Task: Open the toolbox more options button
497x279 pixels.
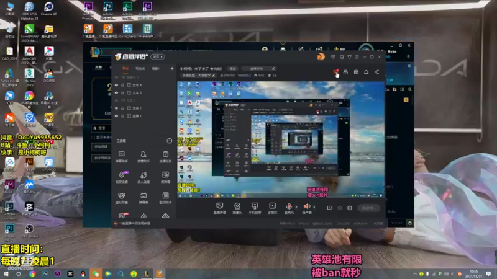Action: (169, 141)
